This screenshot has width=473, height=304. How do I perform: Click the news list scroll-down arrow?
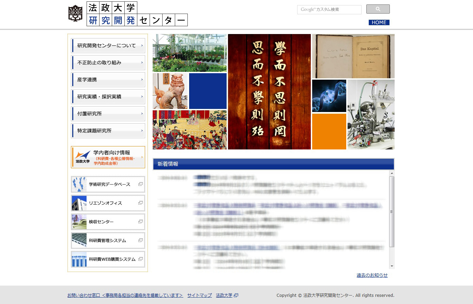392,266
